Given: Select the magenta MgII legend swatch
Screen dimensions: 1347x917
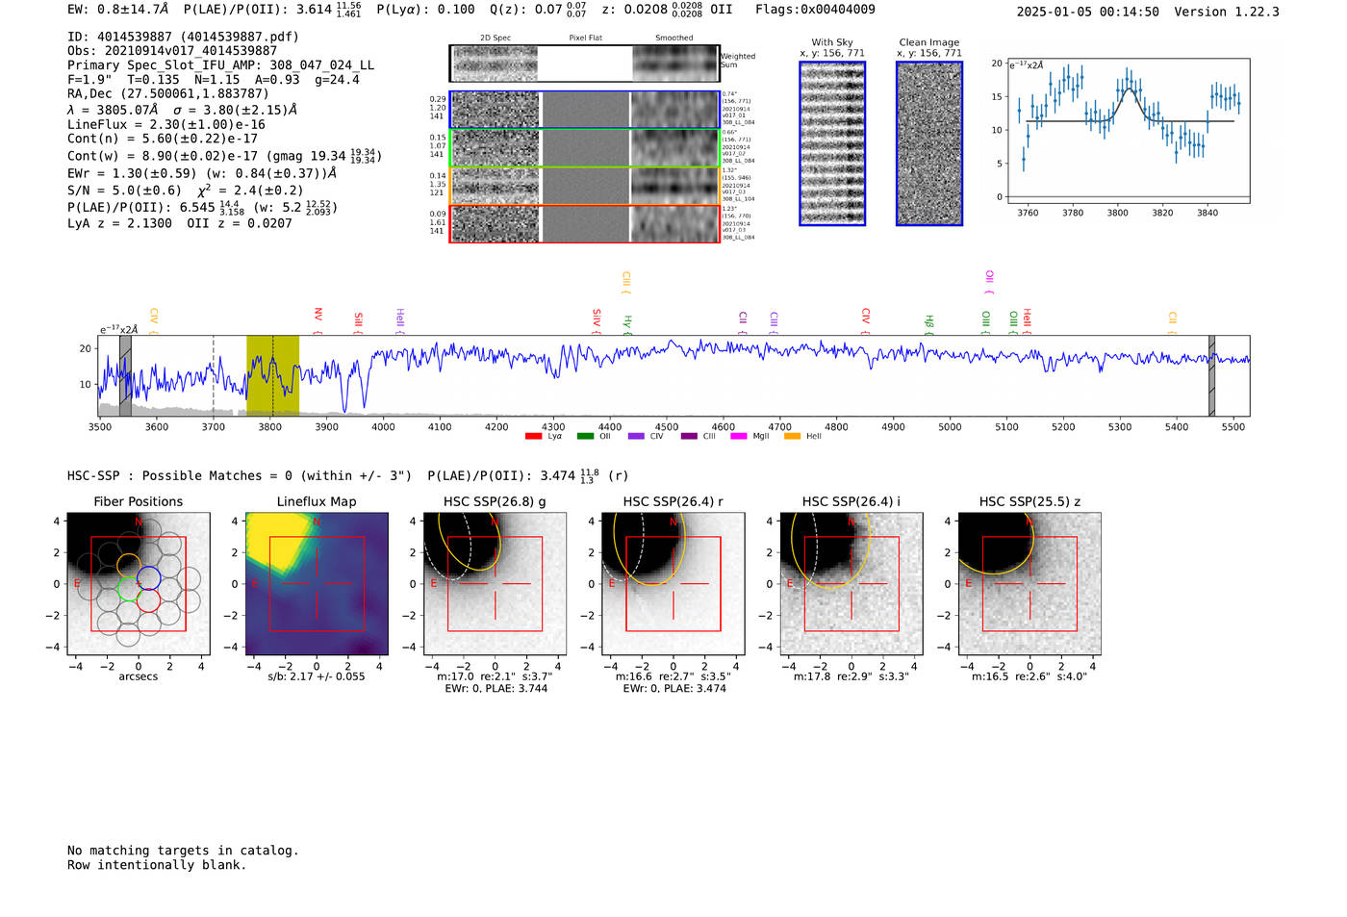Looking at the screenshot, I should tap(740, 437).
